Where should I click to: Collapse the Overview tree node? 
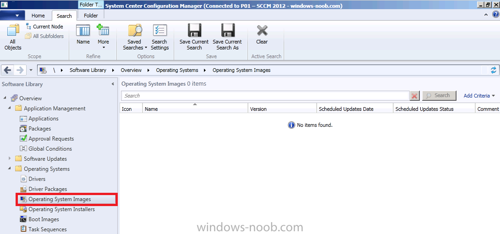(5, 98)
